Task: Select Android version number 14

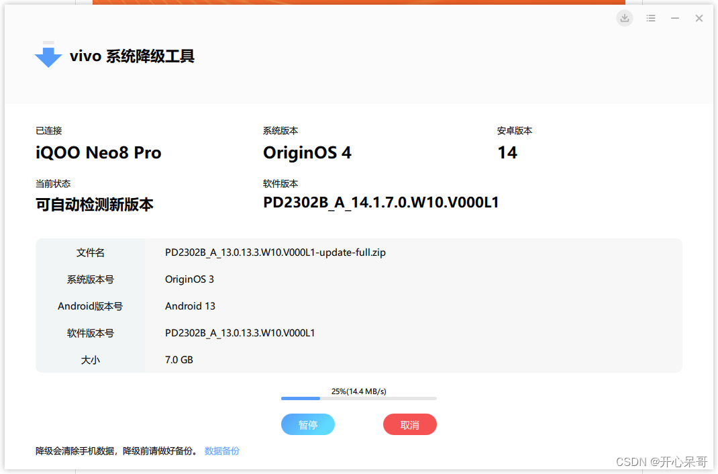Action: coord(507,152)
